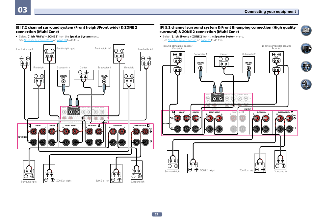The height and width of the screenshot is (222, 314).
Task: Click 'ZONE 2 - right' label in diagram E
Action: click(x=64, y=181)
